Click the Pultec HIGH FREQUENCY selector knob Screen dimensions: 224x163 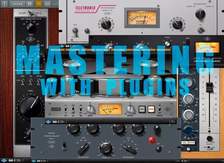click(x=129, y=149)
